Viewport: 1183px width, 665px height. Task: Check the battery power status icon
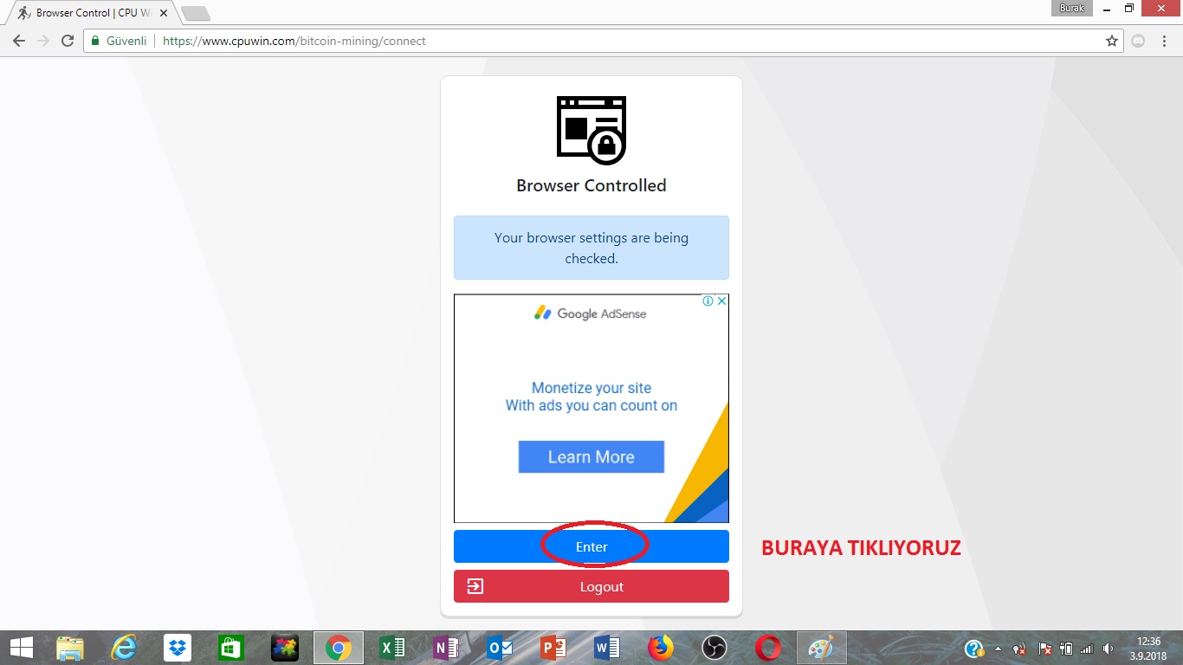(x=1067, y=649)
